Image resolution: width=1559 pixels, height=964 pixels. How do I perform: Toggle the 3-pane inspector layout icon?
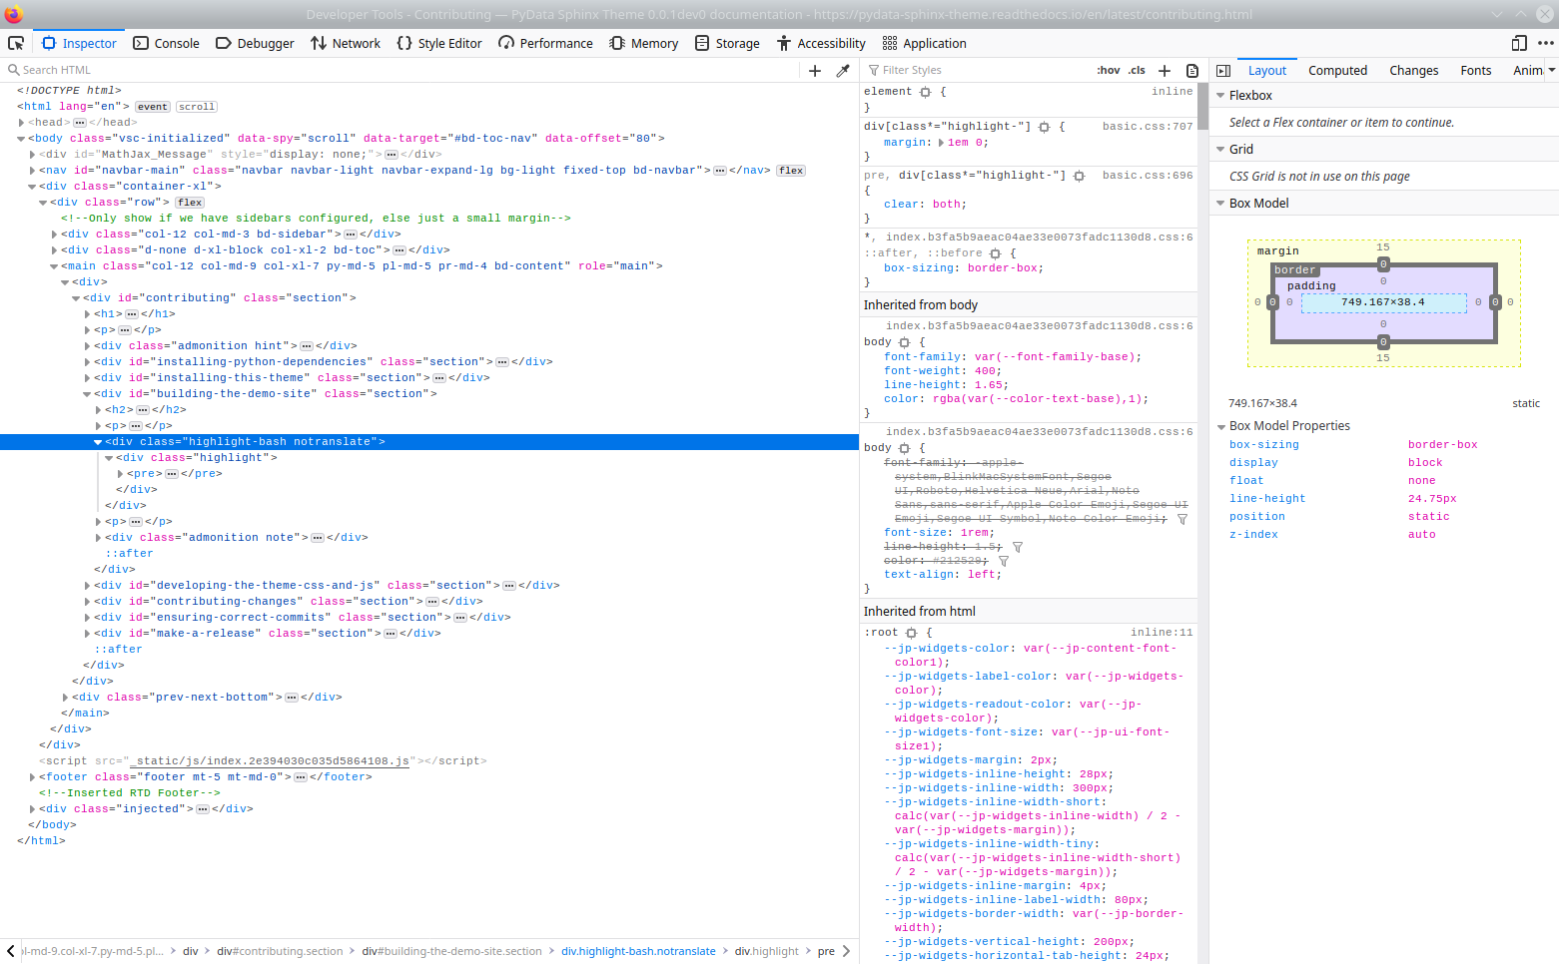(x=1223, y=70)
